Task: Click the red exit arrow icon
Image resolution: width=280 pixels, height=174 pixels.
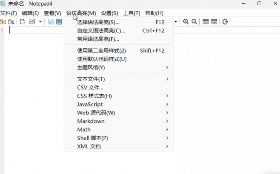Action: (x=225, y=22)
